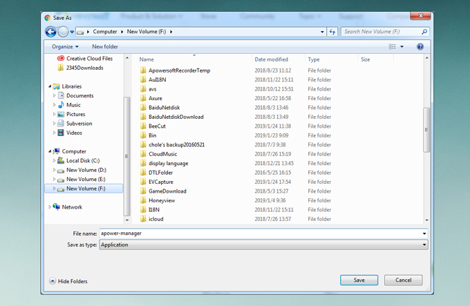Click file list scrollbar down arrow

click(x=426, y=220)
